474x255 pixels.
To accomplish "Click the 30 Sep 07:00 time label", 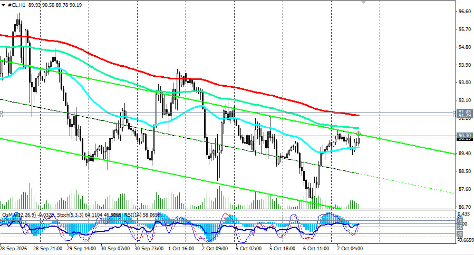I will pyautogui.click(x=115, y=249).
